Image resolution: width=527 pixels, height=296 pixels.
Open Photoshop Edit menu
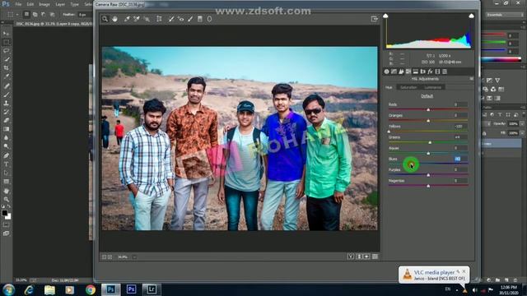[x=30, y=4]
